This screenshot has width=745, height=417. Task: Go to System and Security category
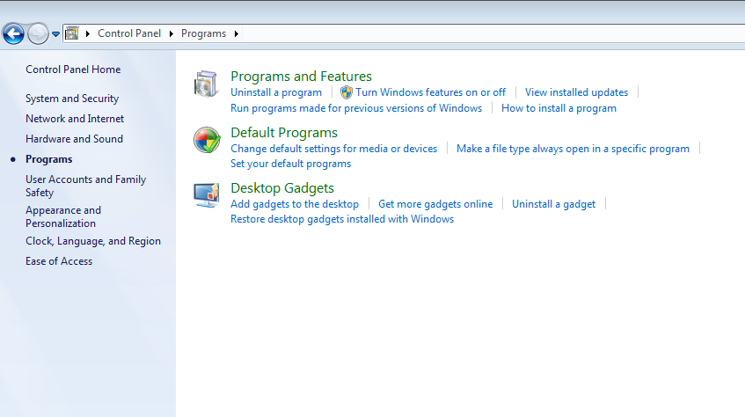pyautogui.click(x=72, y=99)
